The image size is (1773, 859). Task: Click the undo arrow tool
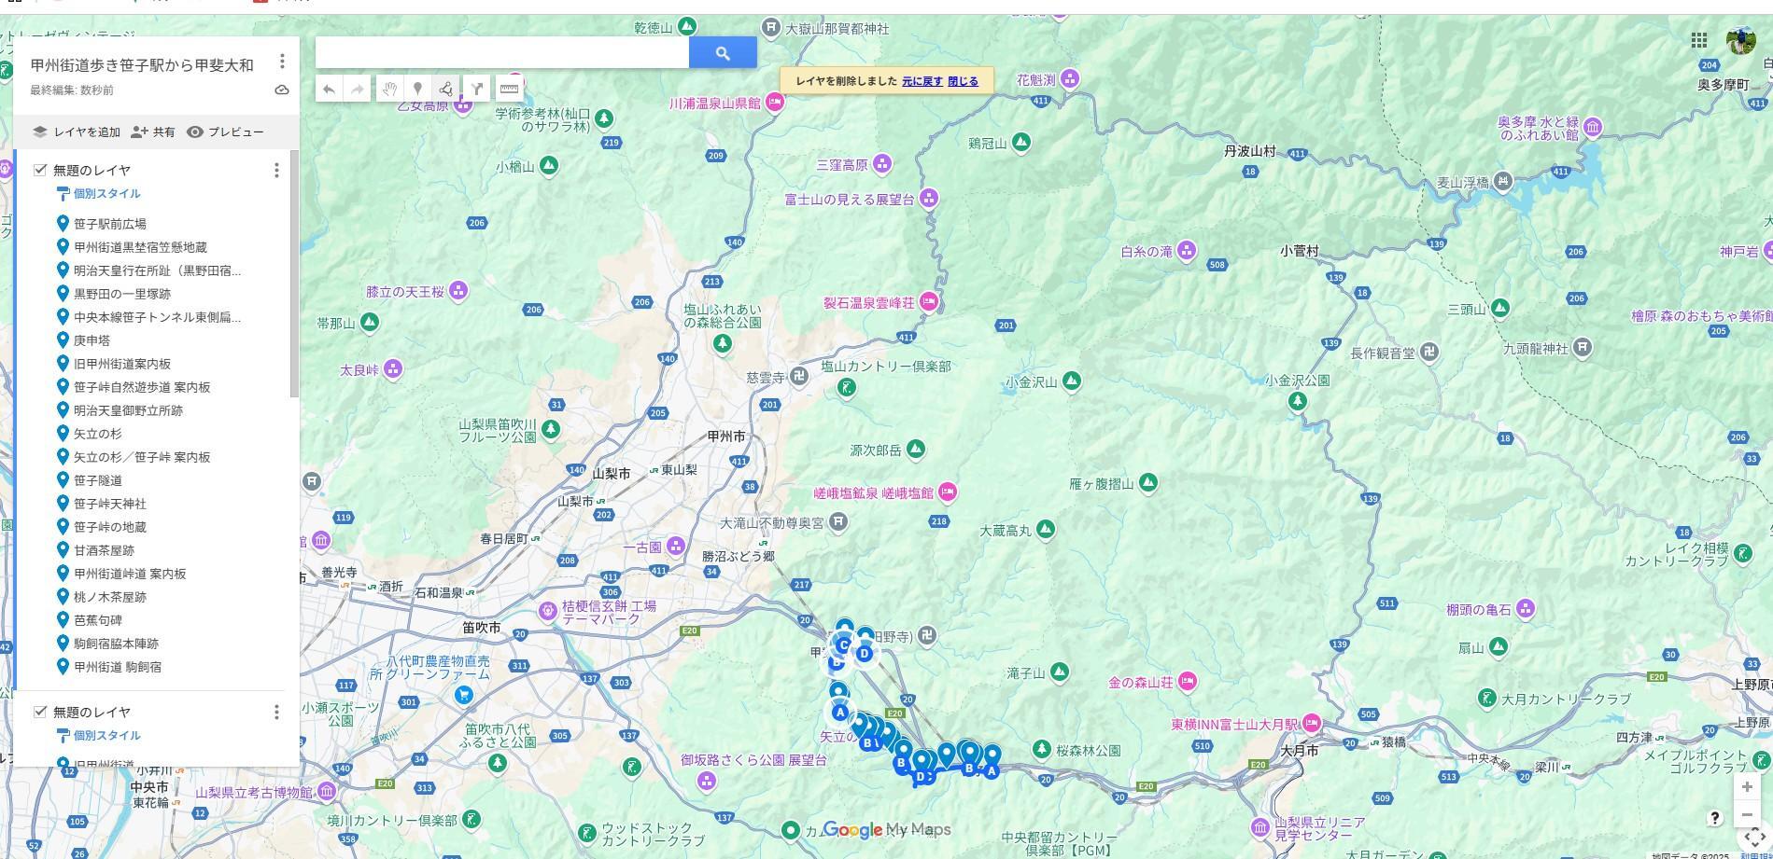(329, 90)
